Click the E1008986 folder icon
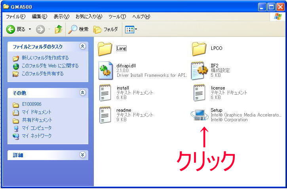 16,105
